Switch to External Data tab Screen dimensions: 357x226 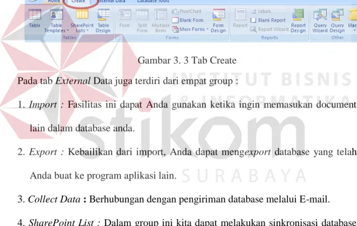point(112,1)
